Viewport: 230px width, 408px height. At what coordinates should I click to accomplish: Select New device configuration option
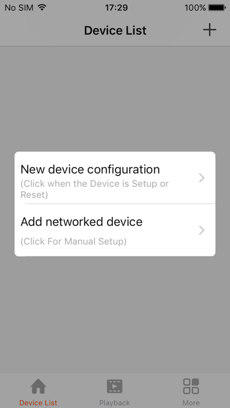(115, 178)
